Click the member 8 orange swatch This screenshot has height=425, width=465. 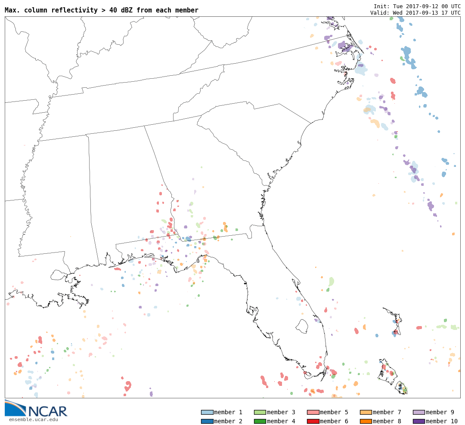(366, 421)
